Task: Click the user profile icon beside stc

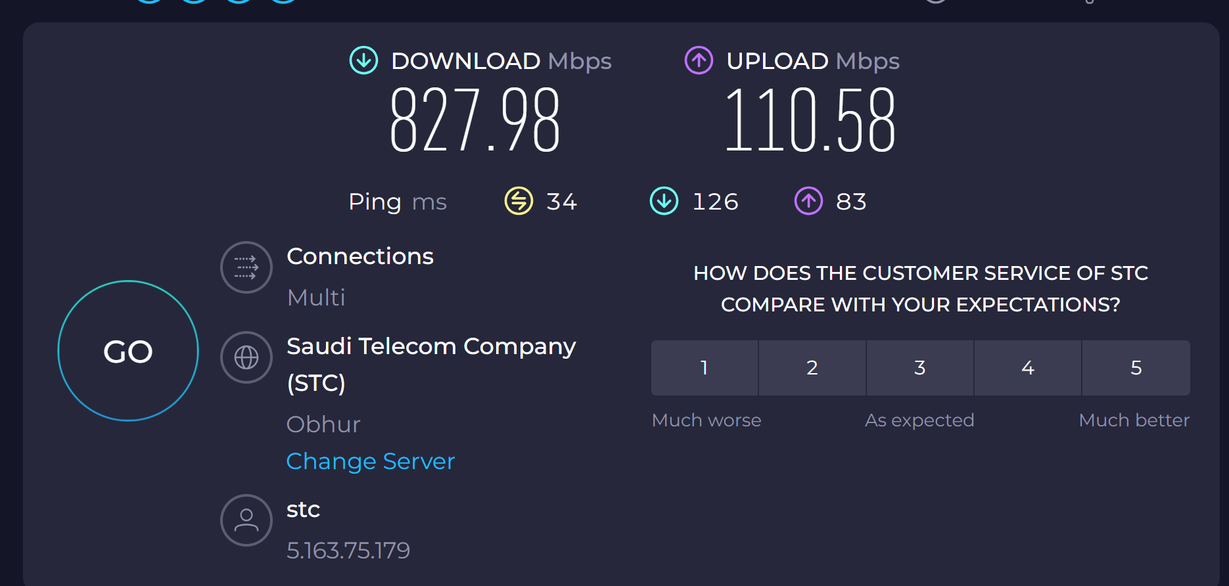Action: coord(246,520)
